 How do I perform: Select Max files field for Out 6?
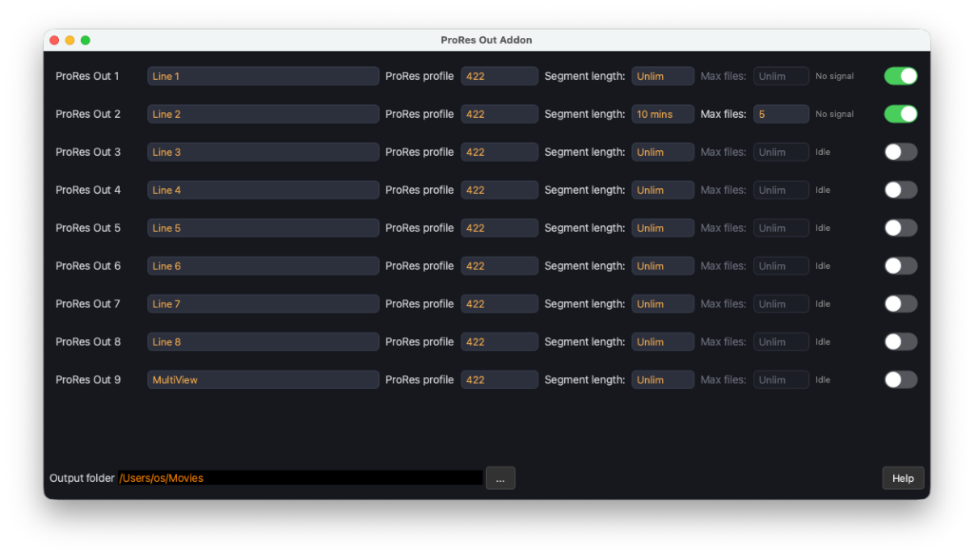[781, 266]
